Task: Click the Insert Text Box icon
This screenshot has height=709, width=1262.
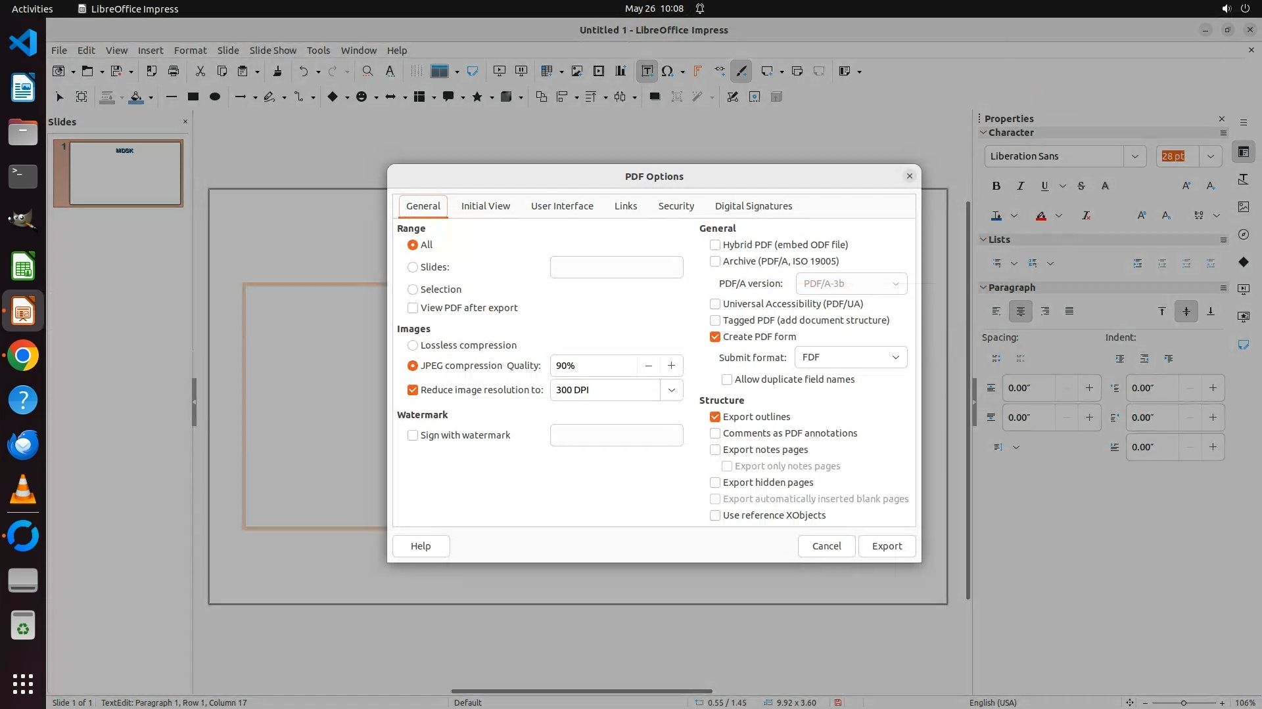Action: (x=647, y=71)
